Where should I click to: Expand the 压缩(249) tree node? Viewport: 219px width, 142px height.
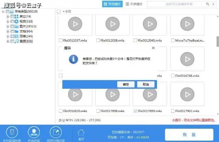(8, 36)
